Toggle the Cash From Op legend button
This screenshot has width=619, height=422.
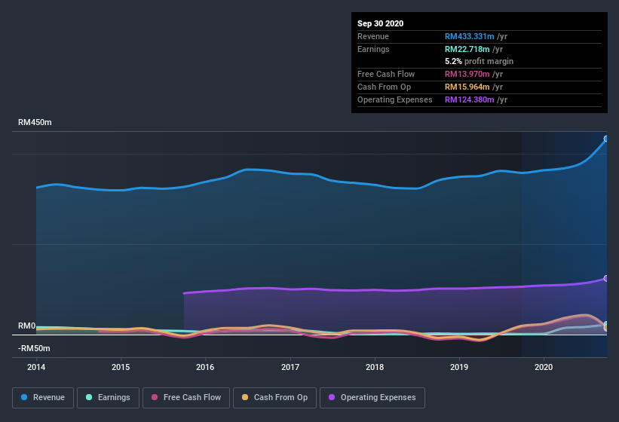click(x=274, y=398)
